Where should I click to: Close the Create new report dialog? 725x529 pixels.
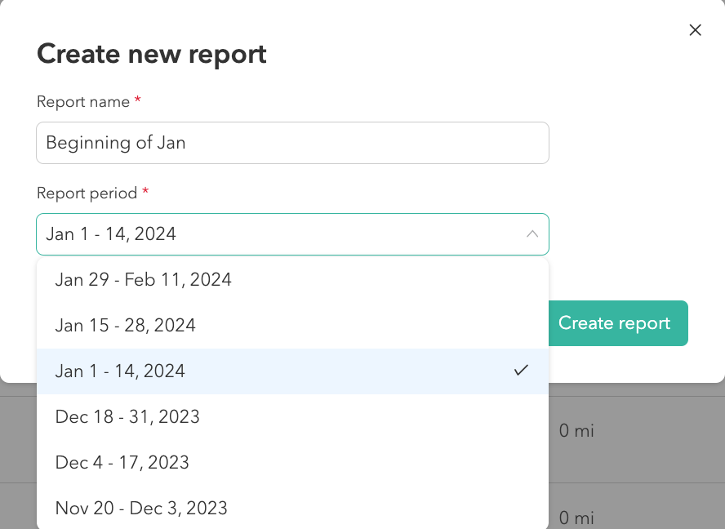coord(695,30)
